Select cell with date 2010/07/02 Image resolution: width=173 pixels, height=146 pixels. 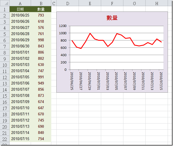20,58
